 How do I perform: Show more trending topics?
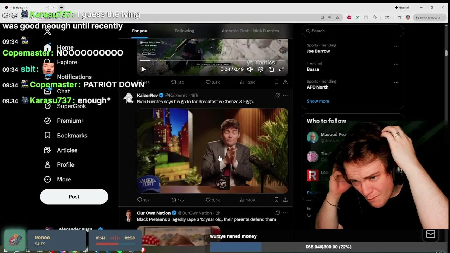point(318,101)
